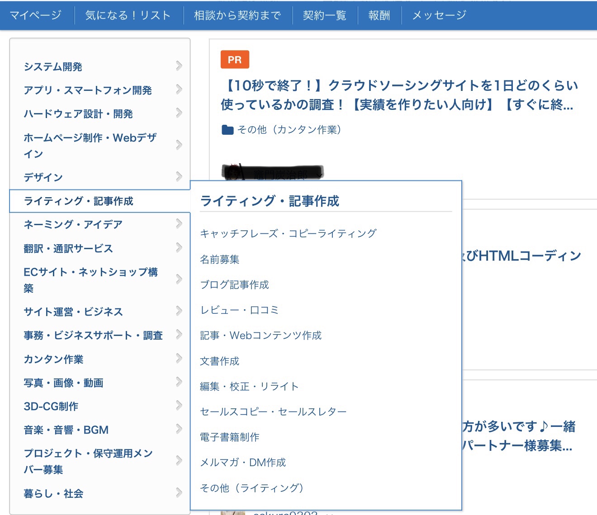Click chevron next to カンタン作業

click(x=179, y=359)
